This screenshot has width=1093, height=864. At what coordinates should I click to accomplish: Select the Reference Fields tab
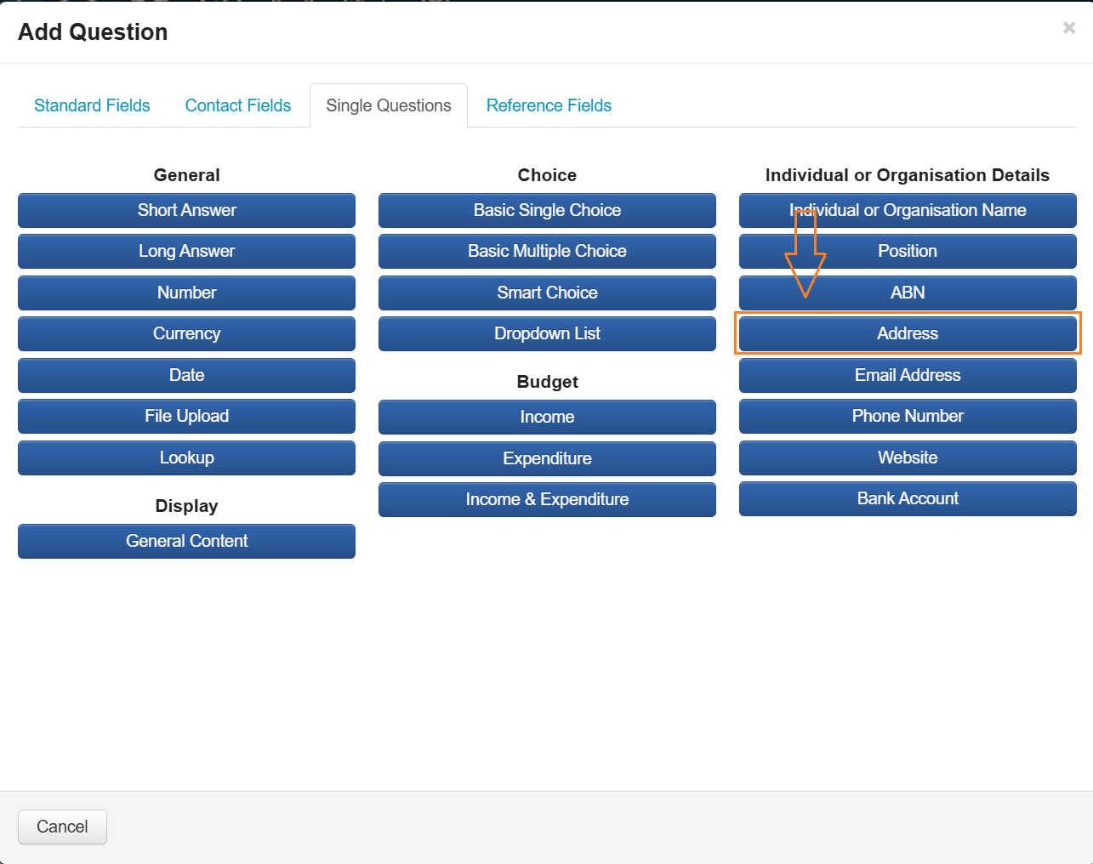click(x=549, y=105)
